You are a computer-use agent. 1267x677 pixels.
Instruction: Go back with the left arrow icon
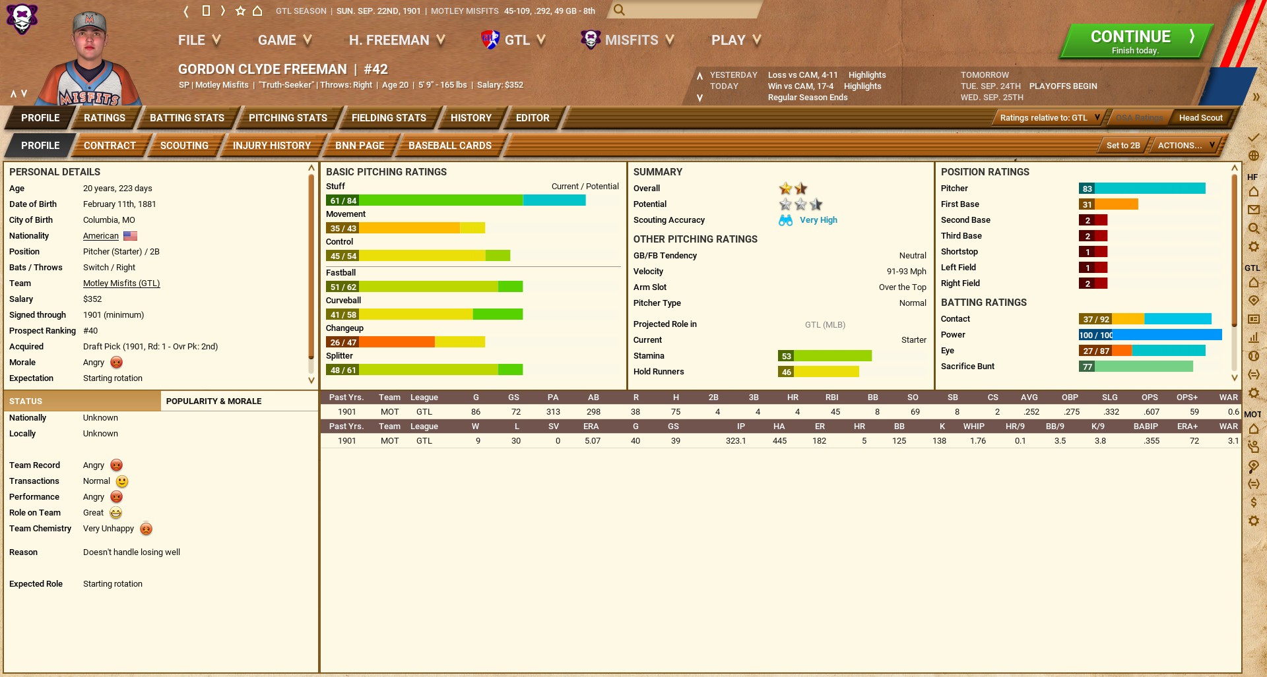point(186,11)
